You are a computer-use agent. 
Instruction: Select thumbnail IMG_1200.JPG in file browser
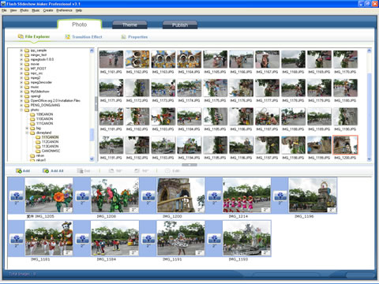click(345, 145)
